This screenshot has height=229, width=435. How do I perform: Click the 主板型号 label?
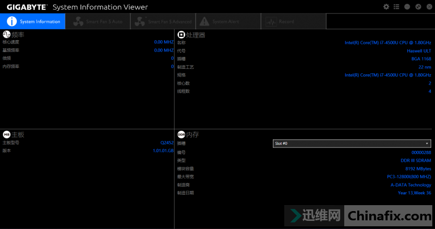pos(11,143)
